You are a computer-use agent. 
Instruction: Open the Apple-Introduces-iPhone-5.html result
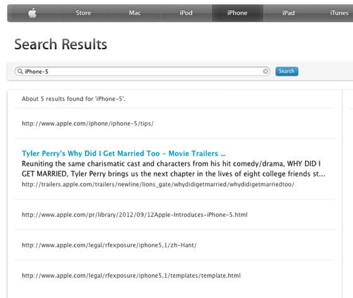pyautogui.click(x=135, y=215)
